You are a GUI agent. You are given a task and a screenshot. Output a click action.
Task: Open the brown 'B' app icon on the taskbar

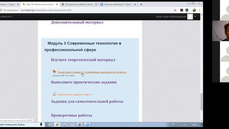tap(80, 125)
